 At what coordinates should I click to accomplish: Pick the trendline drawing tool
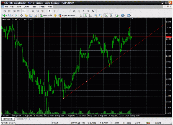(69, 11)
